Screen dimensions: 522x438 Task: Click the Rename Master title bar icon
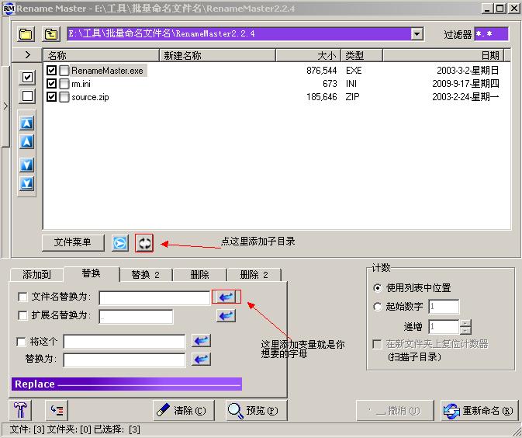(x=9, y=9)
